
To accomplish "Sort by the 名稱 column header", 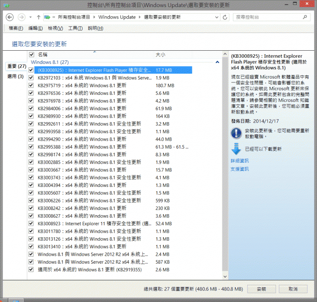I will pos(43,55).
